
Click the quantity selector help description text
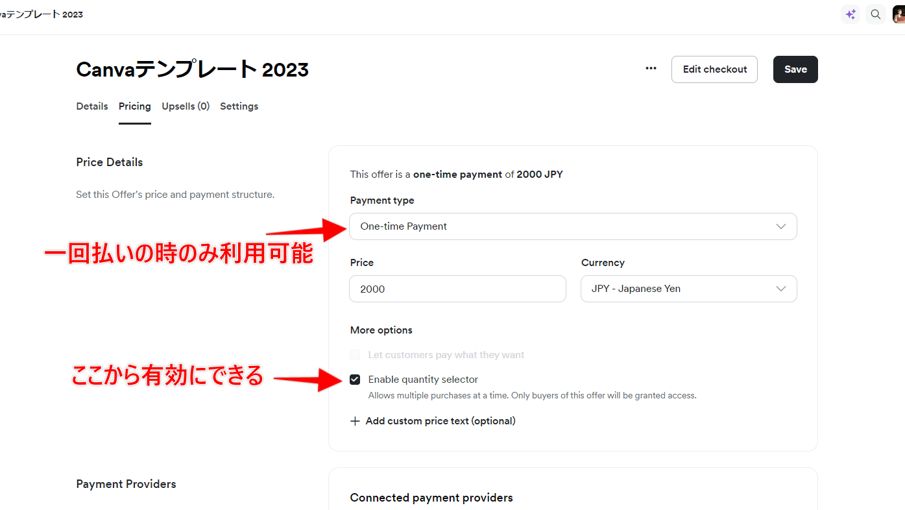[533, 395]
